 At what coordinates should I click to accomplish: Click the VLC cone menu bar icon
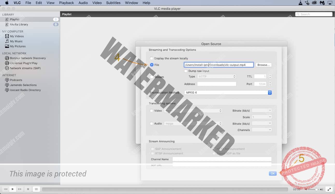point(300,3)
